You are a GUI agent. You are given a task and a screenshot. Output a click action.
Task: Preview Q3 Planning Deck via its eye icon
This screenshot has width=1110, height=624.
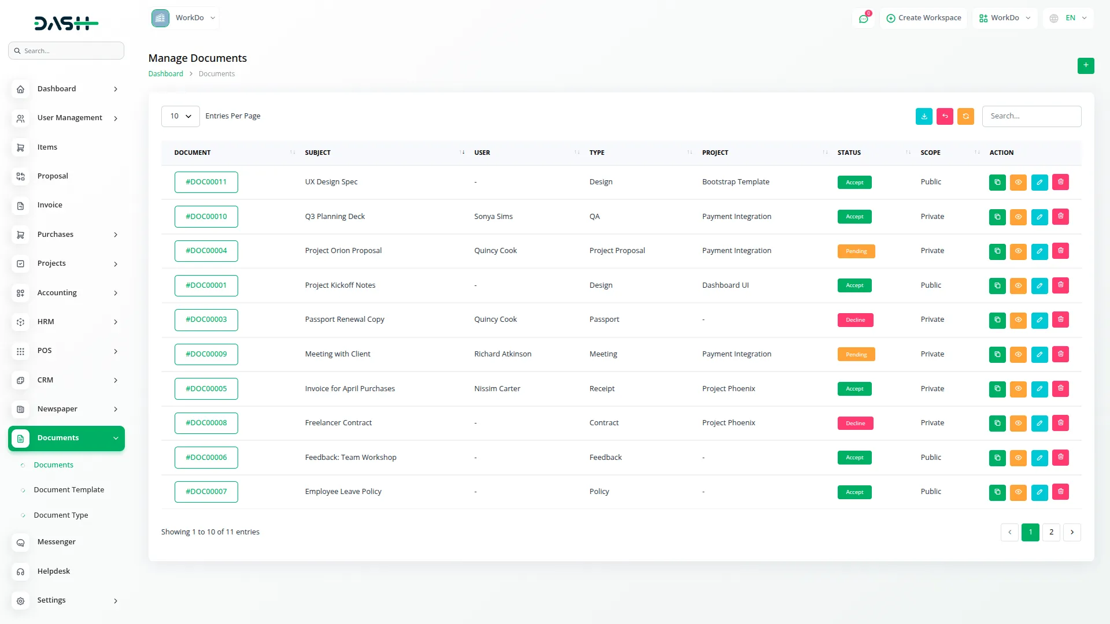coord(1018,217)
